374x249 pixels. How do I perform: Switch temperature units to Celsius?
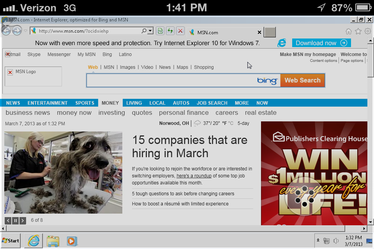pos(231,123)
